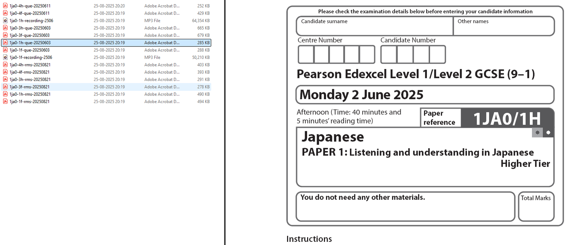This screenshot has width=572, height=245.
Task: Select file name 1ja0-4h-que-20250611
Action: point(30,6)
